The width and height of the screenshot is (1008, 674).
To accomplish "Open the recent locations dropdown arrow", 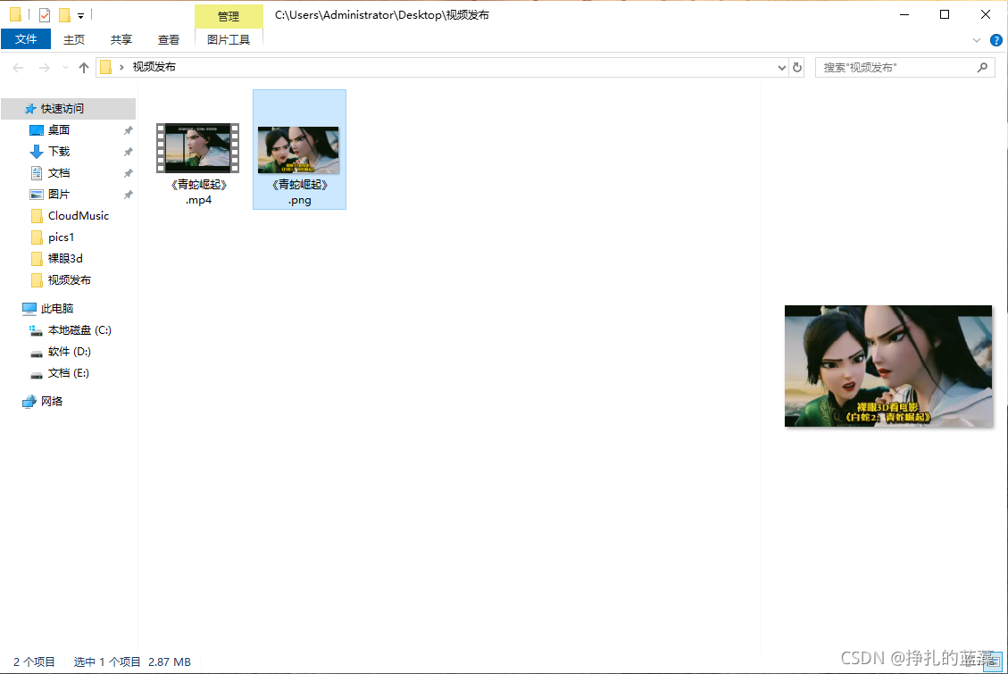I will pos(65,68).
